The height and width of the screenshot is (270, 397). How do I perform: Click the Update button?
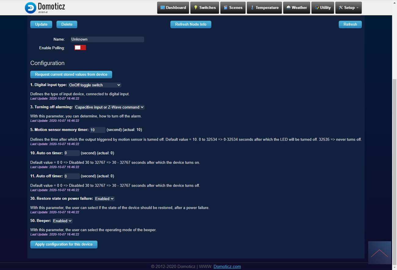click(x=41, y=24)
